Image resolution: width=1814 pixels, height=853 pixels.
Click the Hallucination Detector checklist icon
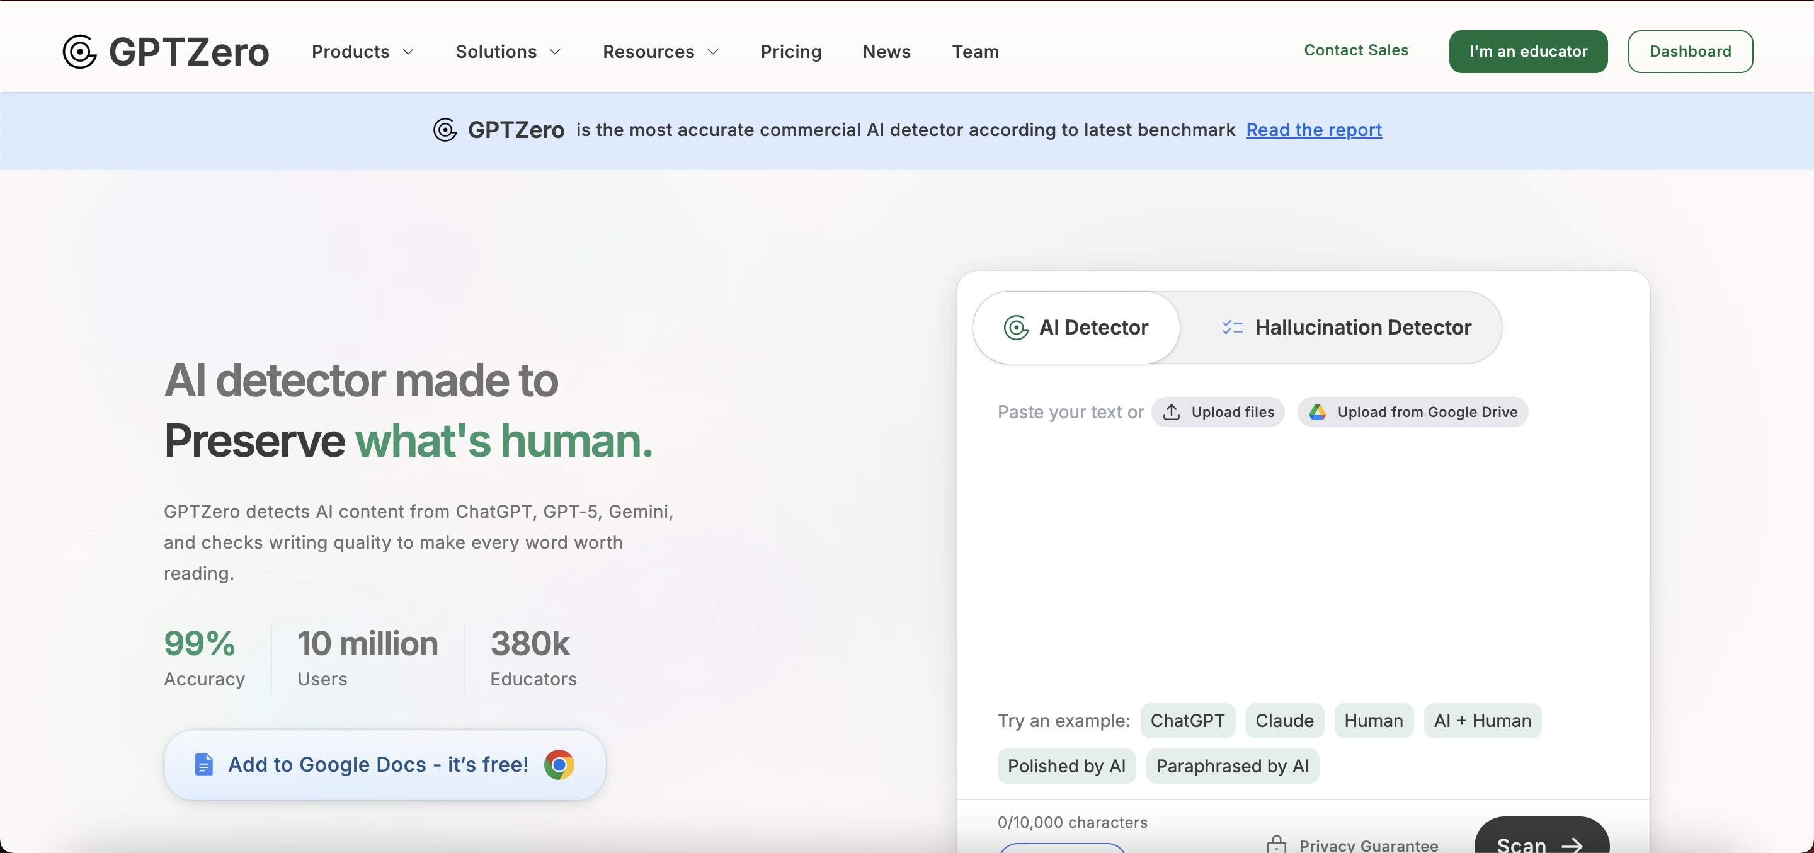coord(1231,328)
